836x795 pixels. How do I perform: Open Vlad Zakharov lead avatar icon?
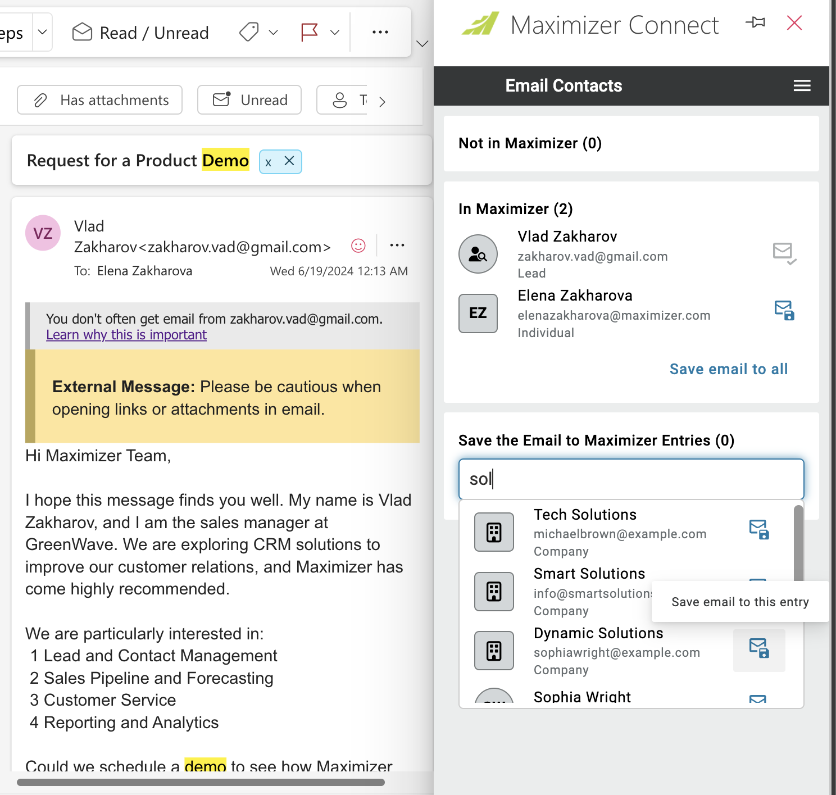click(x=478, y=254)
